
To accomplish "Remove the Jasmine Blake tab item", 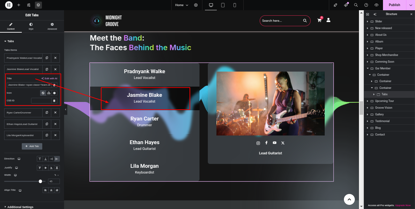I will [x=55, y=69].
